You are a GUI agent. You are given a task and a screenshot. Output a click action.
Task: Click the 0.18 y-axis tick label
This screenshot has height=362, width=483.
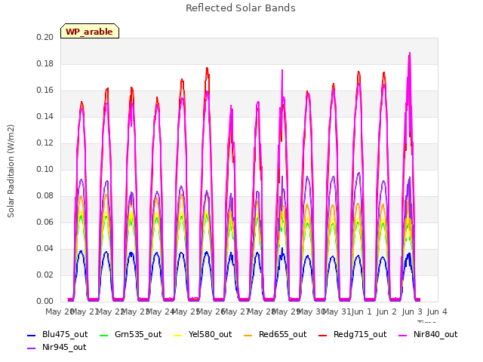pos(45,63)
